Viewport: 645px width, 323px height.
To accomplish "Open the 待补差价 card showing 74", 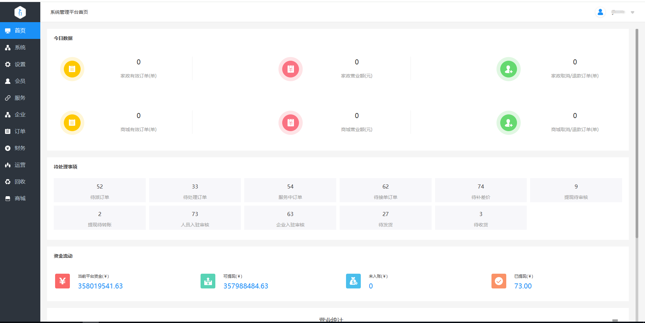I will click(480, 190).
